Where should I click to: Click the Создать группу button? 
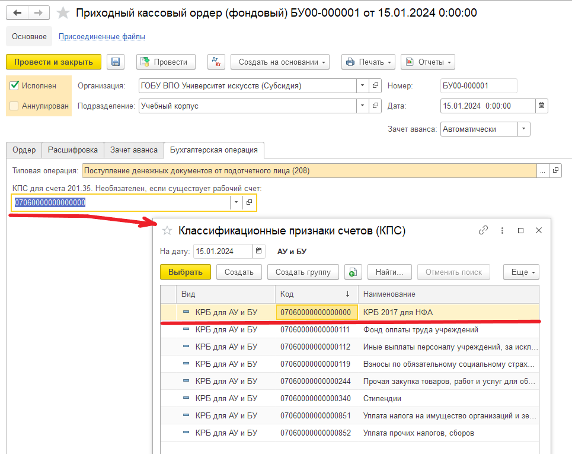coord(303,272)
